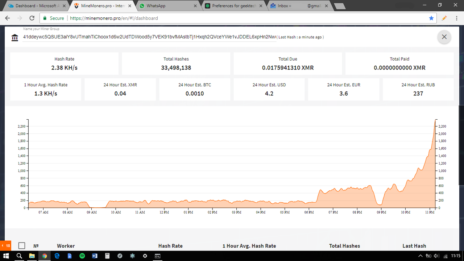The height and width of the screenshot is (261, 464).
Task: Reload the MineMonero dashboard page
Action: (x=32, y=18)
